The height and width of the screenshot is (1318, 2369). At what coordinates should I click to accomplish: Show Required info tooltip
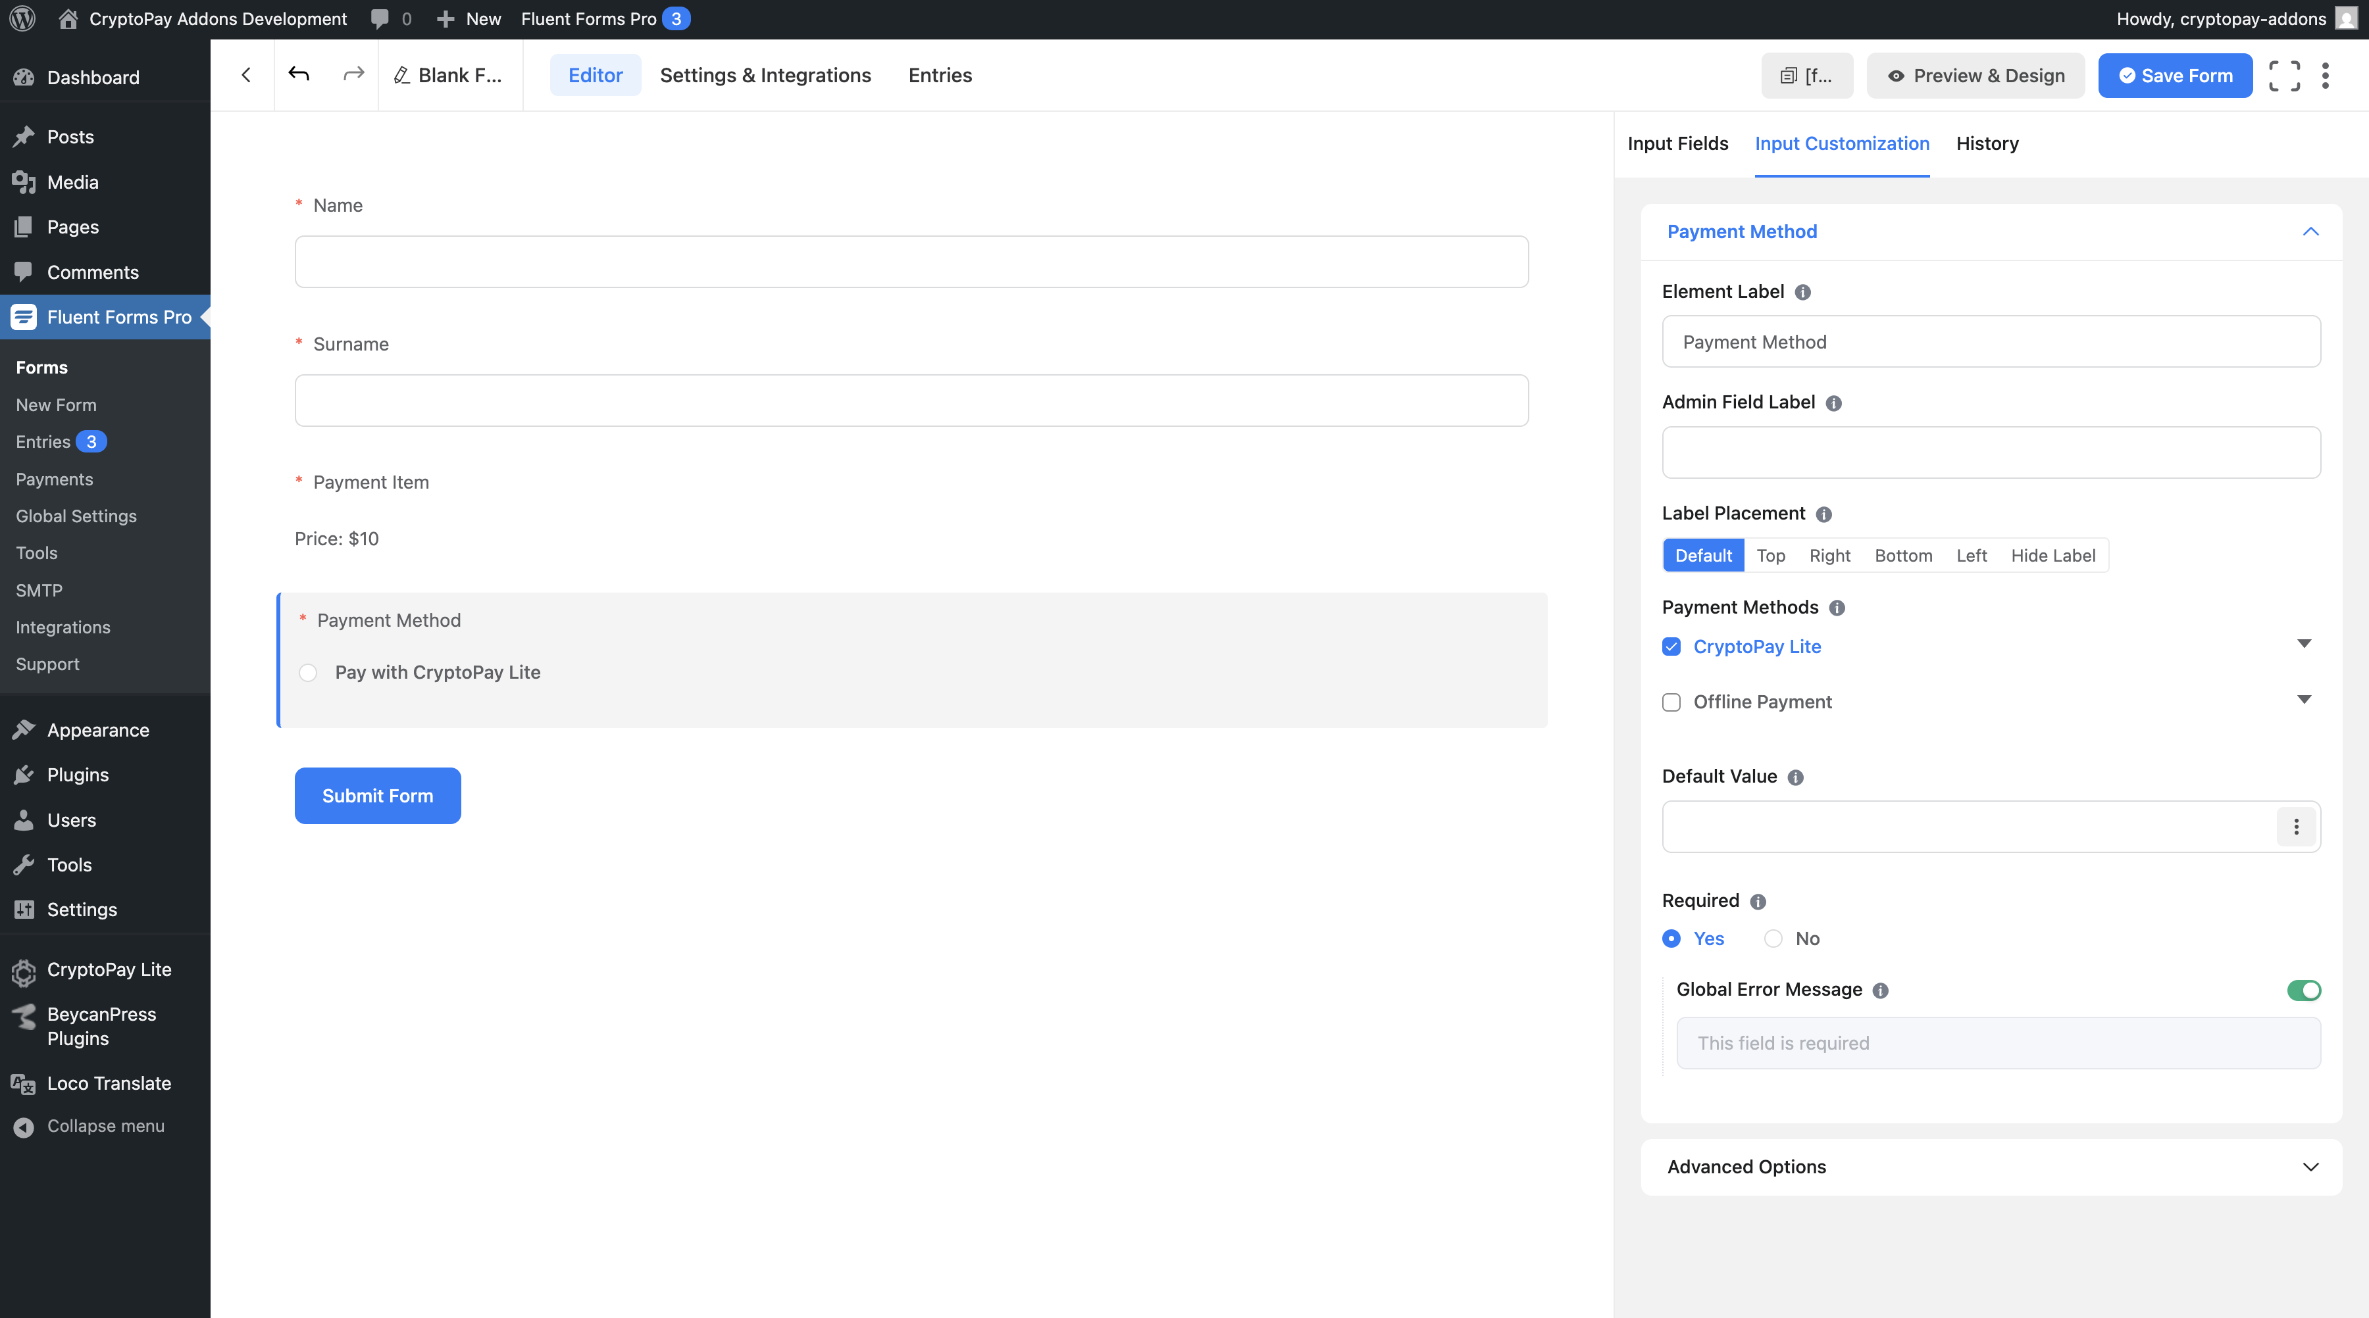coord(1758,902)
